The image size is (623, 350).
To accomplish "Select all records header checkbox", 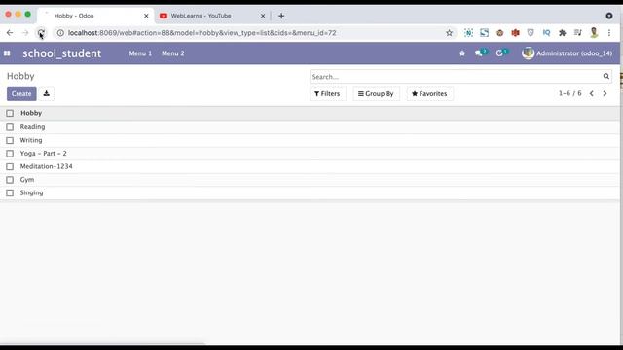I will click(10, 113).
